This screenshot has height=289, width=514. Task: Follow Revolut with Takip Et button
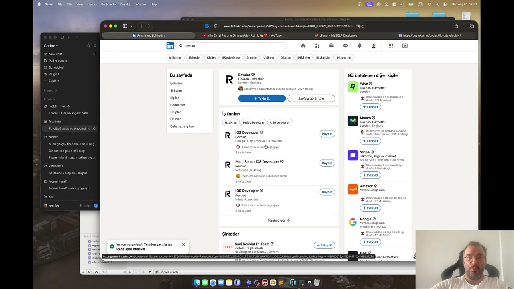[262, 98]
